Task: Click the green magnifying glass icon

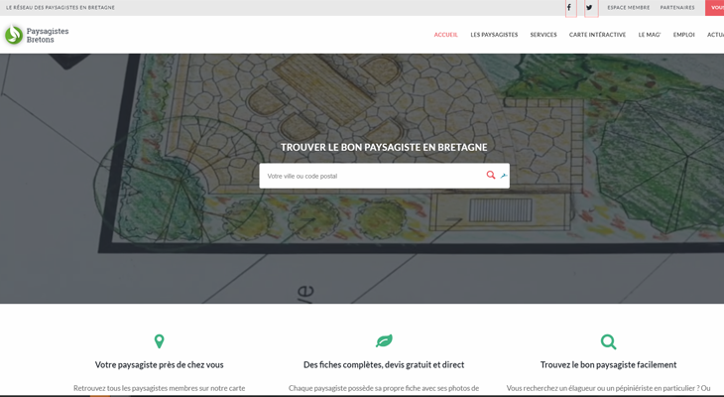Action: click(x=609, y=341)
